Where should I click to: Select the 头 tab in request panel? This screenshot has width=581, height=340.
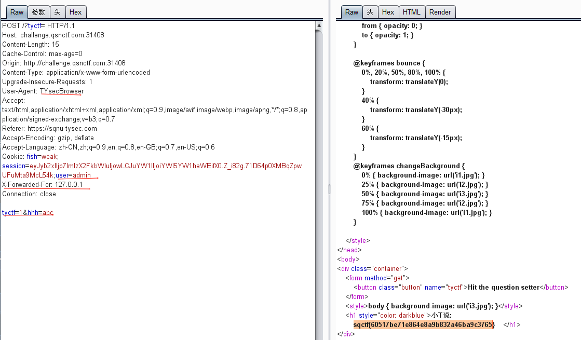58,12
